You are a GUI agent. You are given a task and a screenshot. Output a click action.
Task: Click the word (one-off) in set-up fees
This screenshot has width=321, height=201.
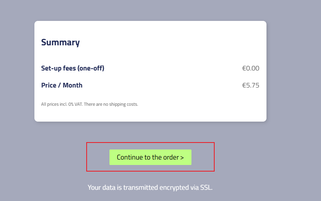pyautogui.click(x=91, y=68)
